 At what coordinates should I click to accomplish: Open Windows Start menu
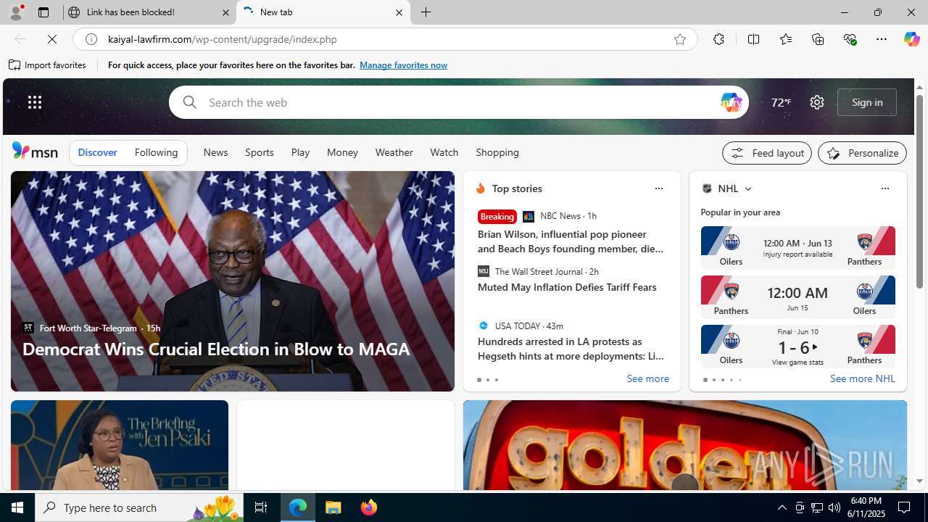[17, 507]
